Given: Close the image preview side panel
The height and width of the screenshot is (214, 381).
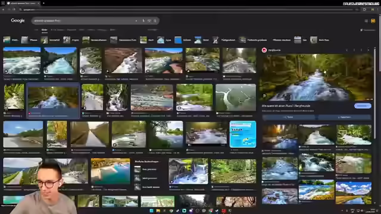Looking at the screenshot, I should pos(368,50).
